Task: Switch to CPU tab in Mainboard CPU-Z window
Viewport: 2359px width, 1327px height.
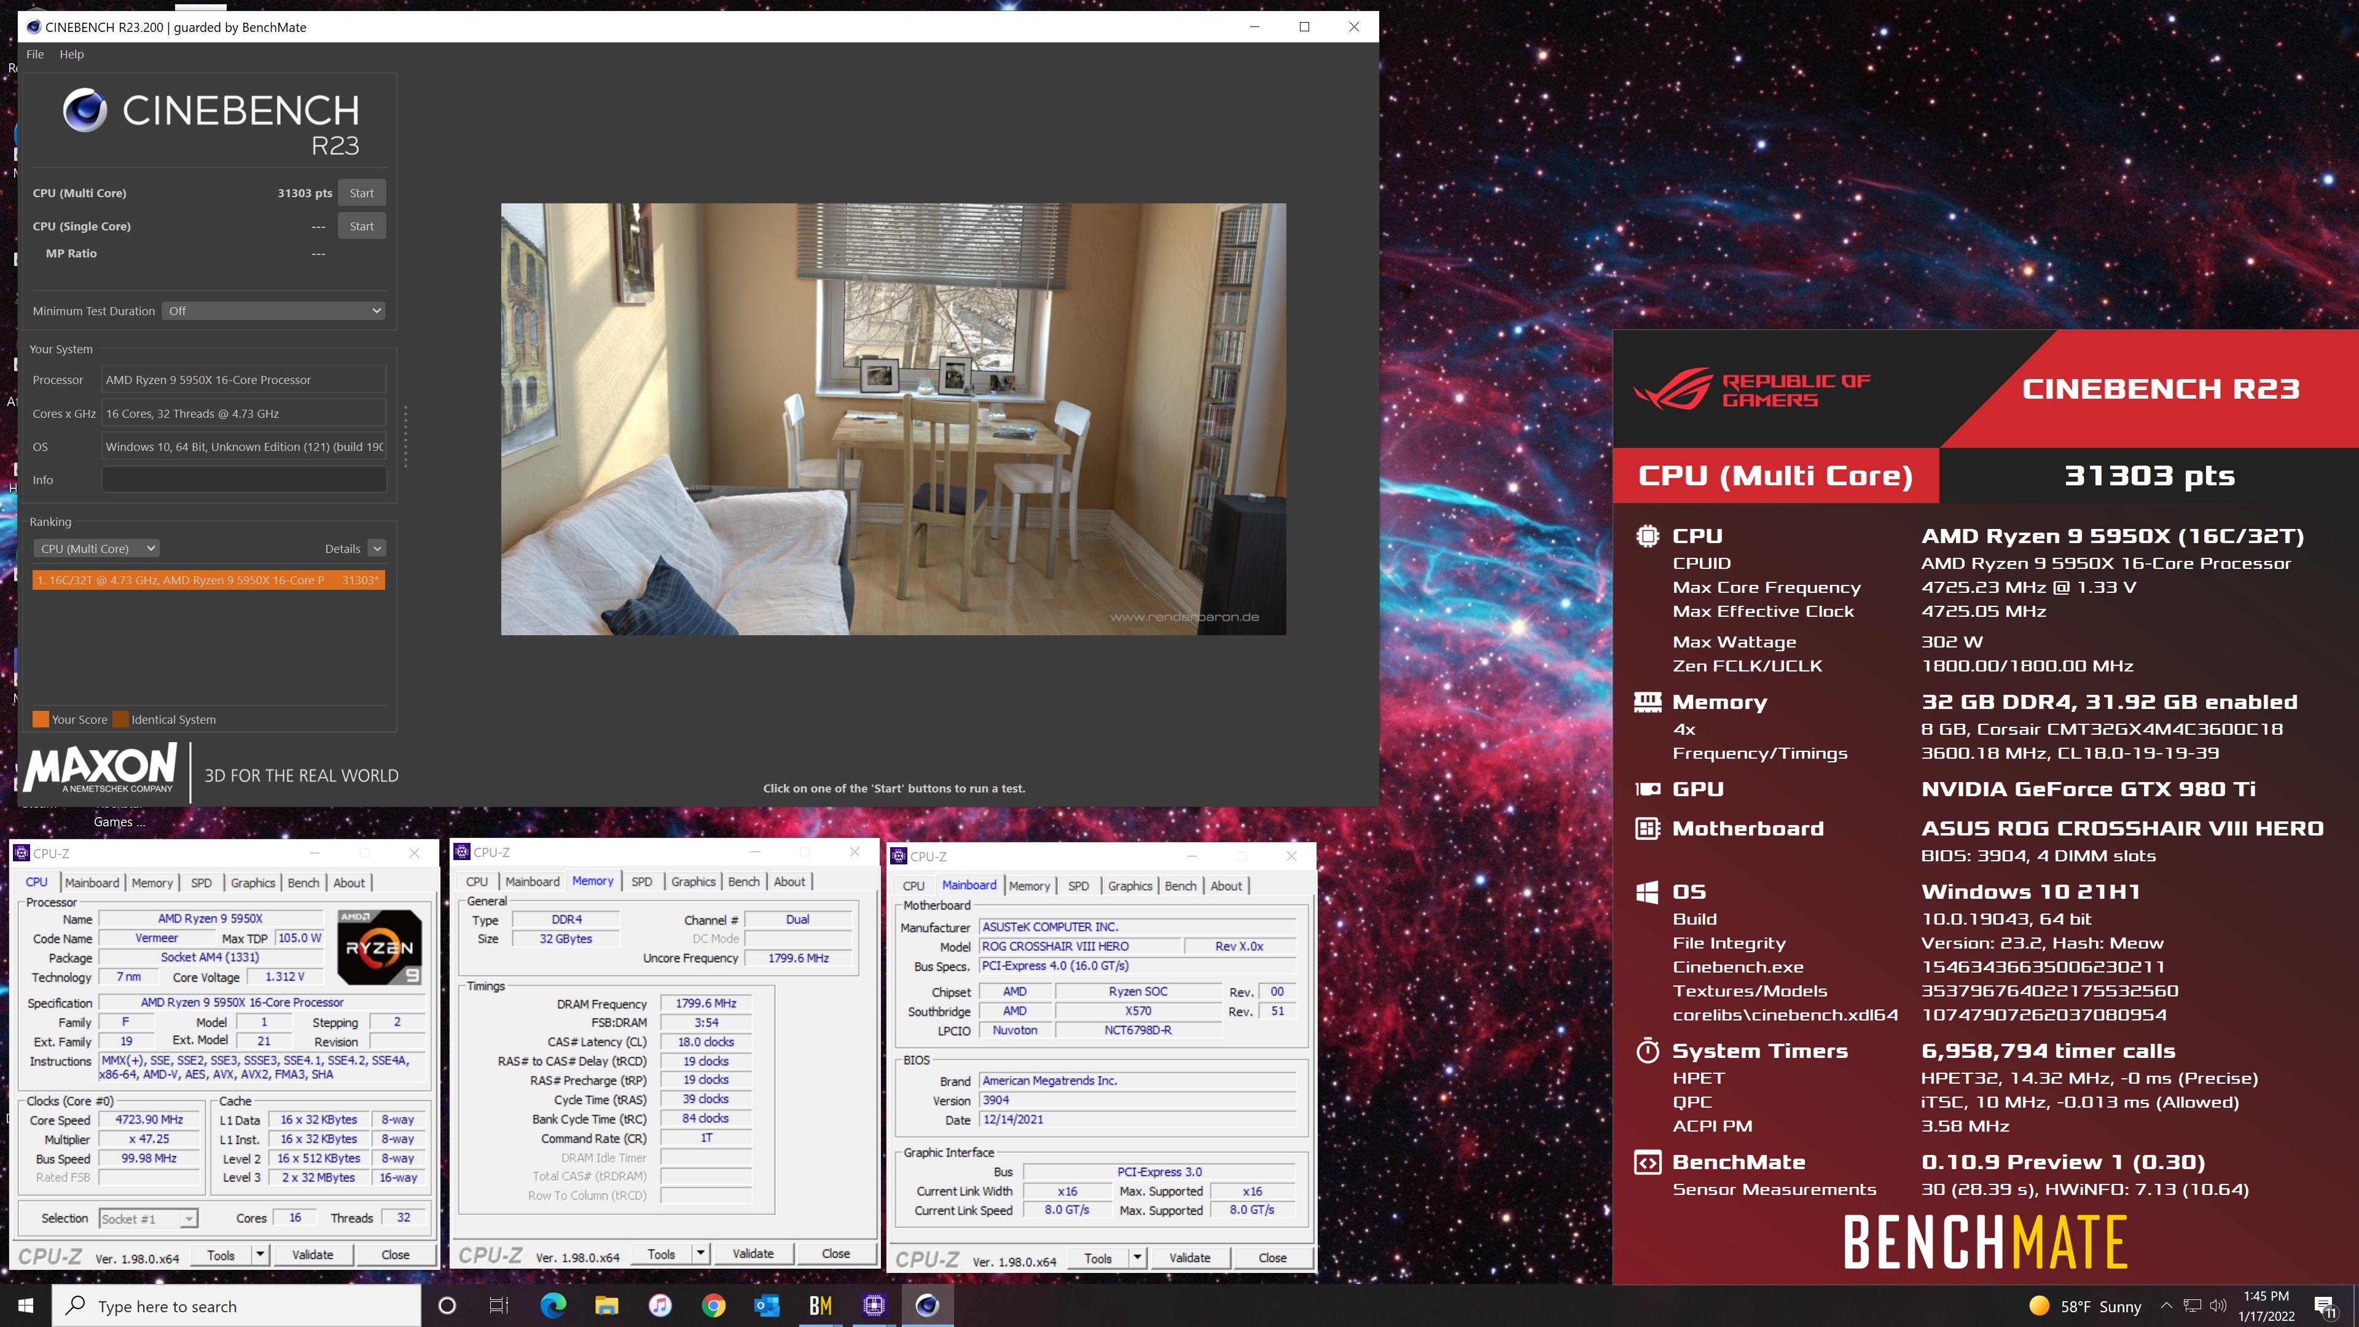Action: tap(913, 885)
